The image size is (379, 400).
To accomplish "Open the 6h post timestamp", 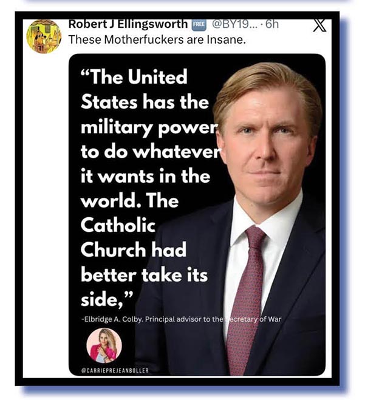I will 271,24.
